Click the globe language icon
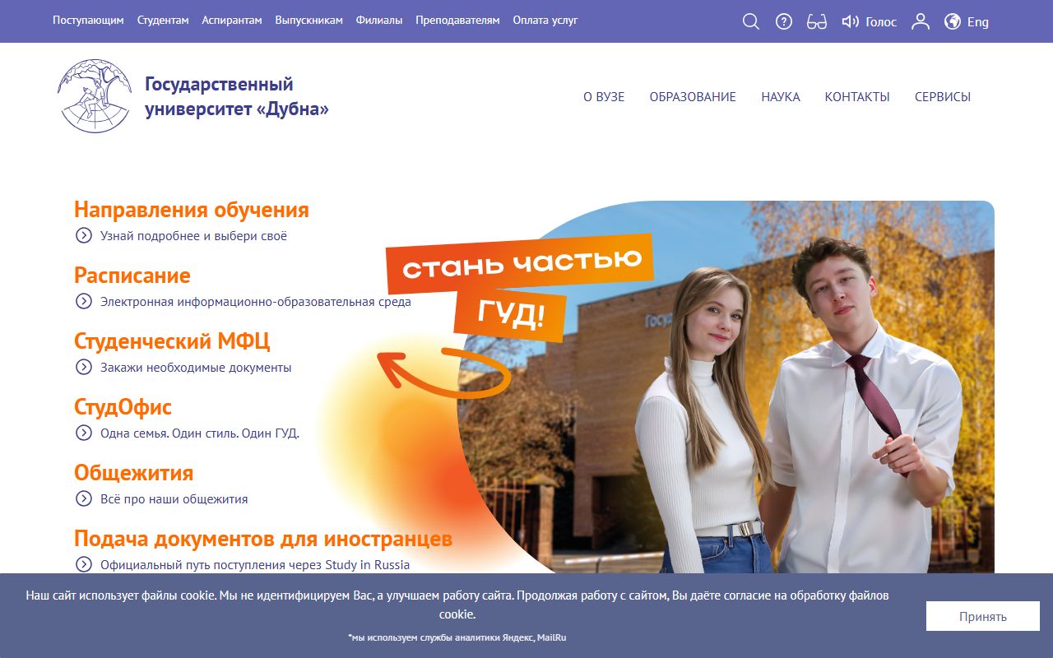The image size is (1053, 658). click(x=953, y=21)
